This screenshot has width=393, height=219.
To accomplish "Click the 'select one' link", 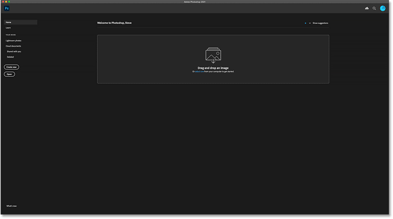I will [x=199, y=71].
